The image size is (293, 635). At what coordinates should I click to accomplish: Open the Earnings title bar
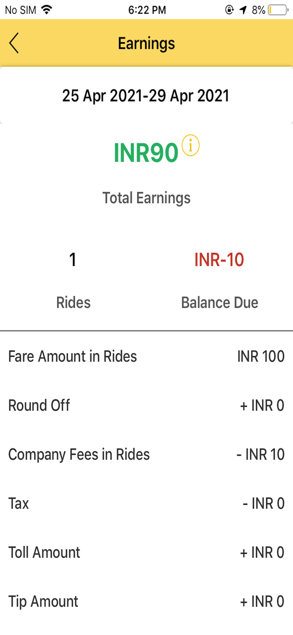point(146,43)
